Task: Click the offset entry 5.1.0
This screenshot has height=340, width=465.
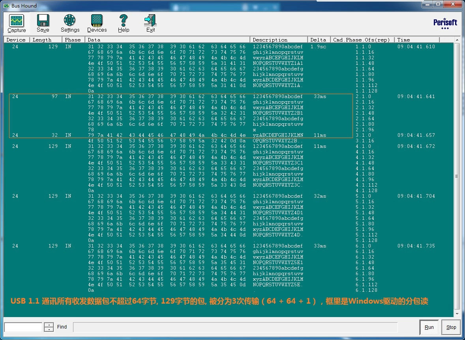Action: click(x=363, y=196)
